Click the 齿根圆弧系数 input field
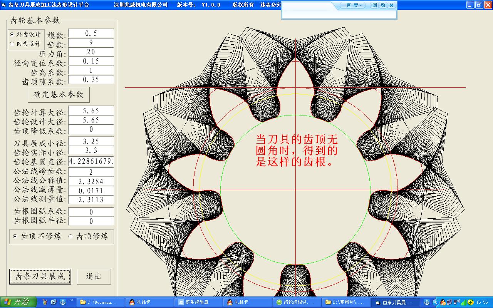This screenshot has width=493, height=308. tap(91, 212)
